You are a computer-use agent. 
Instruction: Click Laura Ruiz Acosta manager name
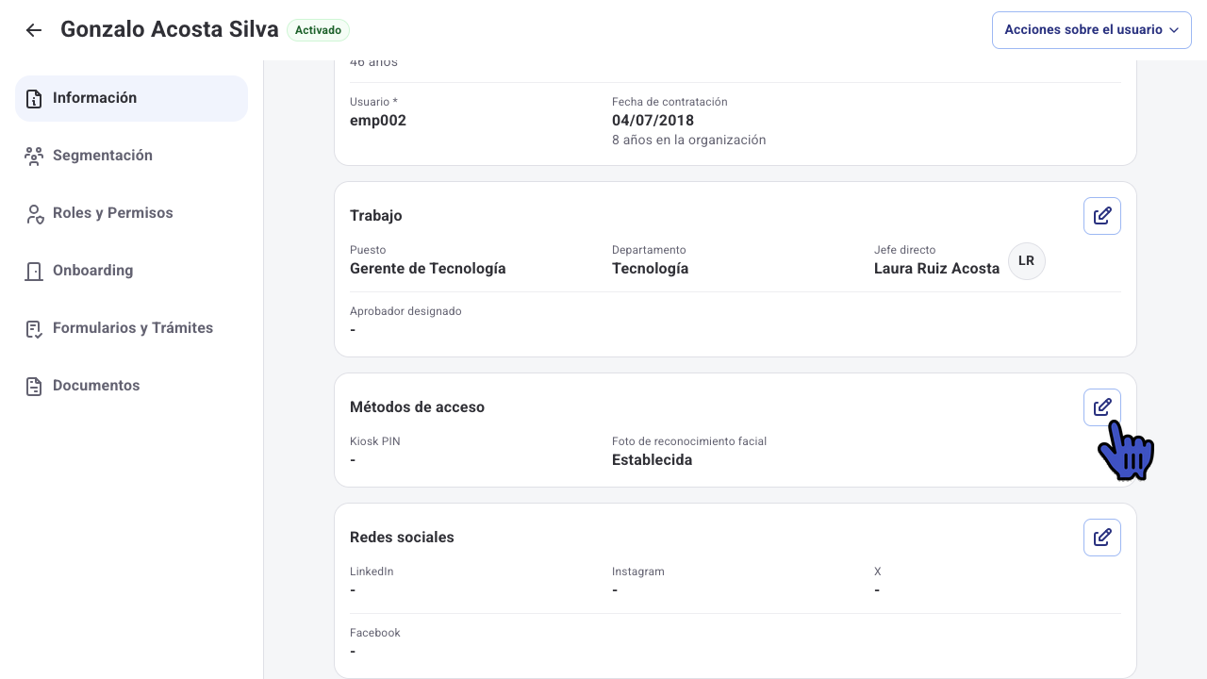pos(936,269)
